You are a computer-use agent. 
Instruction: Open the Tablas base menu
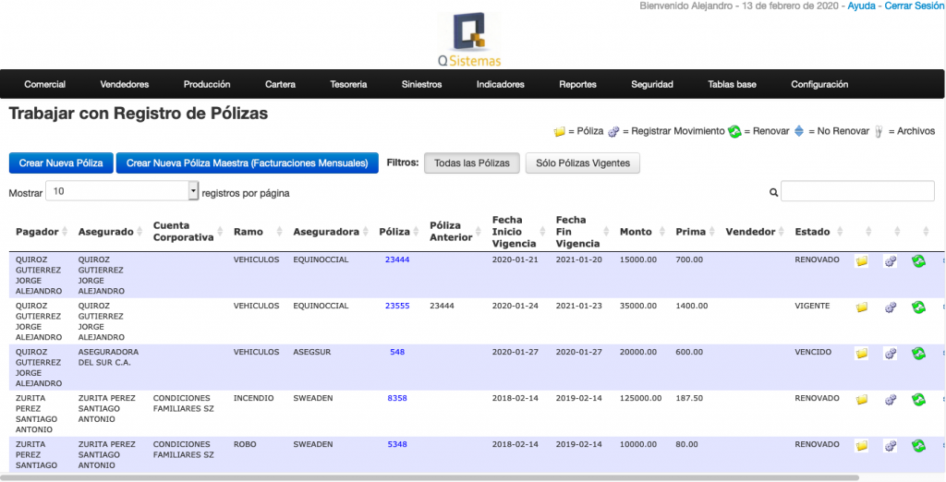pyautogui.click(x=732, y=84)
